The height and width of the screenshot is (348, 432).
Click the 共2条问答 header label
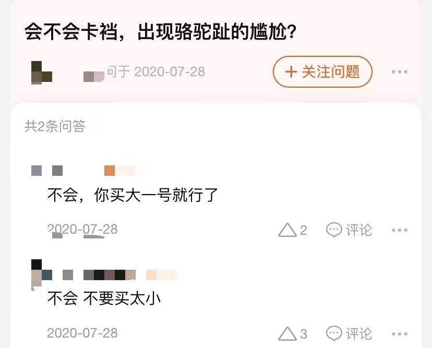[x=55, y=126]
